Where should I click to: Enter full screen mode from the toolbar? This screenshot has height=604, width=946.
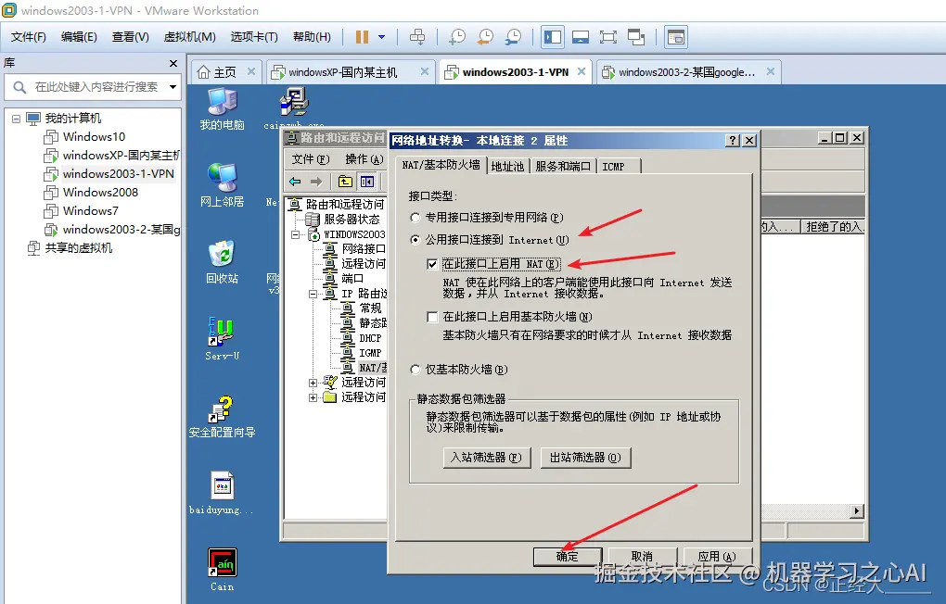tap(608, 37)
